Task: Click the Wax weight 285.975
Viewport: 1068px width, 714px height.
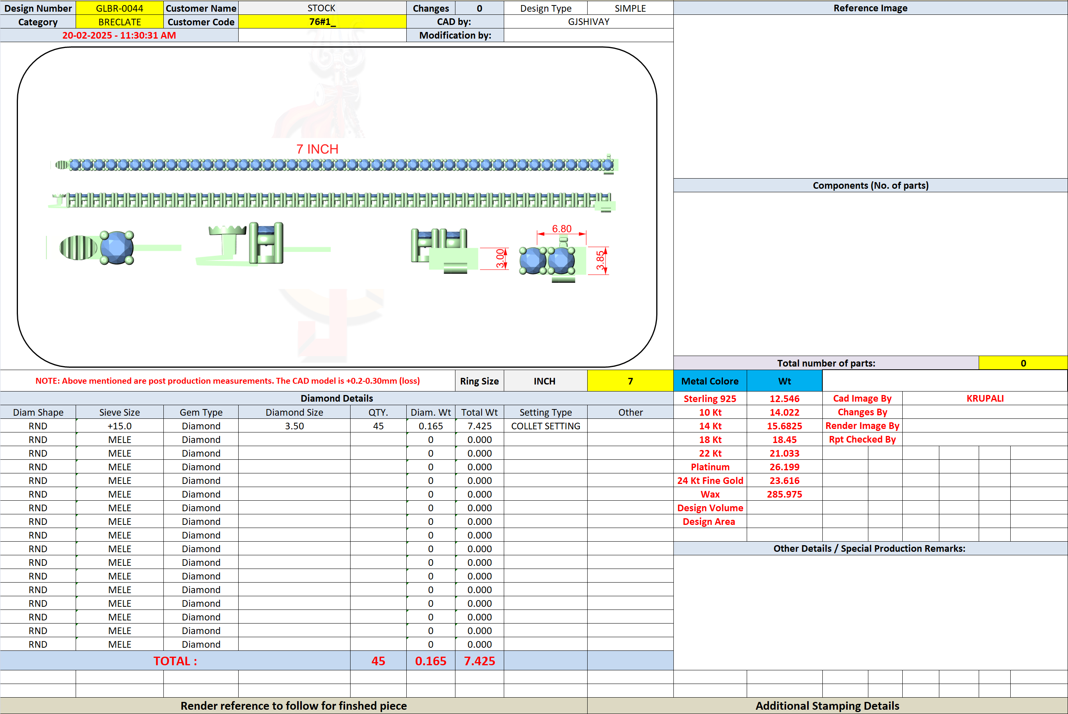Action: 785,494
